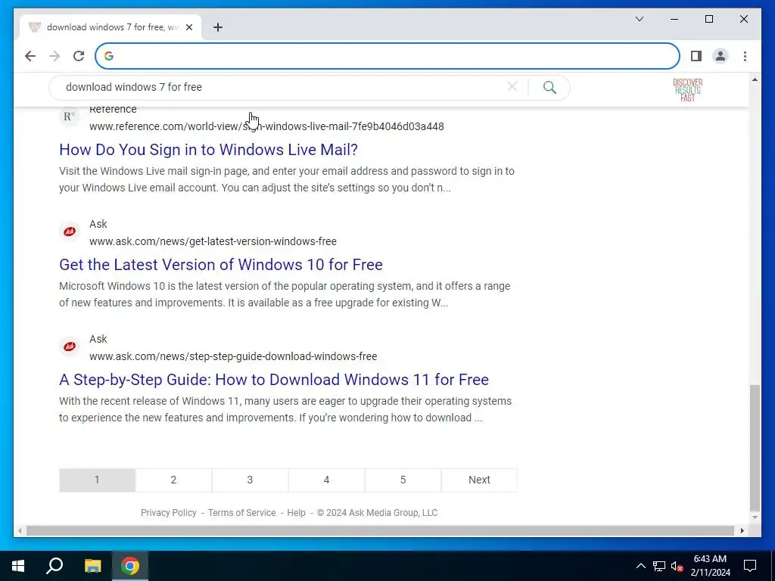
Task: Click the magnifier search button
Action: (x=549, y=88)
